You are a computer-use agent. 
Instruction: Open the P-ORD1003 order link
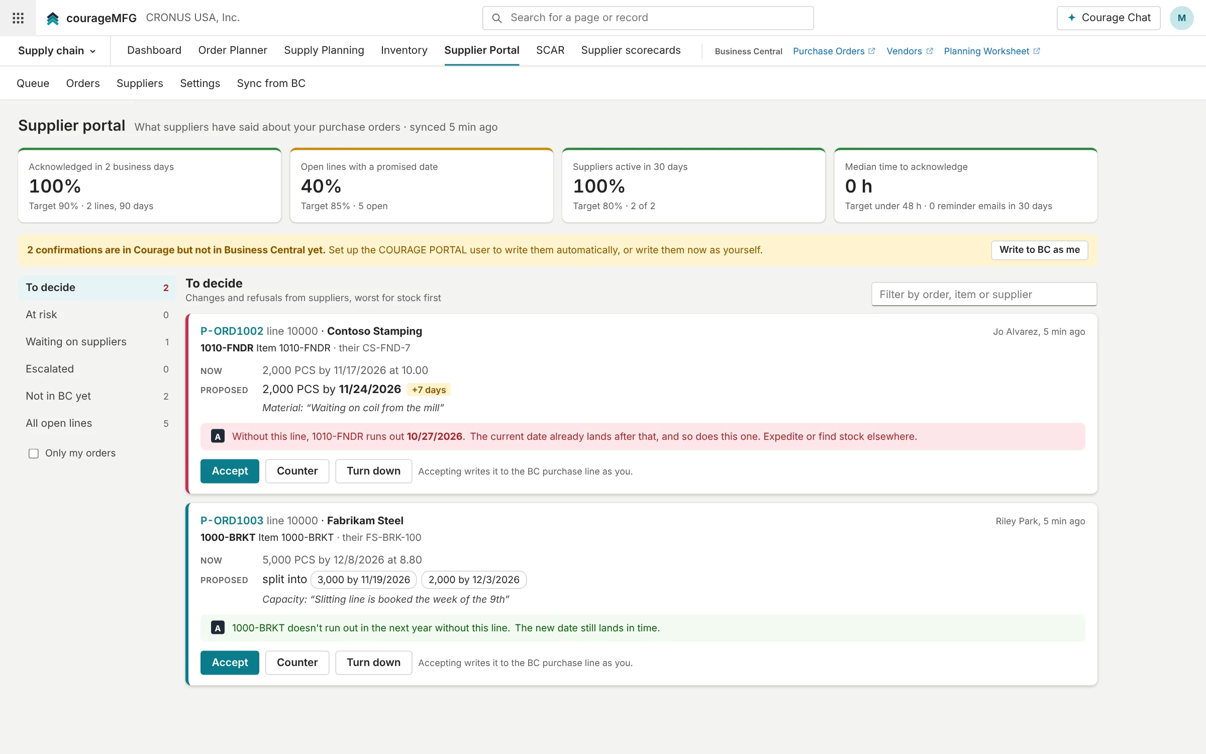pos(232,521)
